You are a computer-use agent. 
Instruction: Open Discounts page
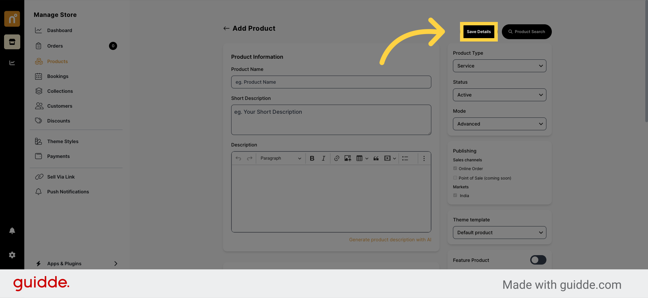pos(59,121)
